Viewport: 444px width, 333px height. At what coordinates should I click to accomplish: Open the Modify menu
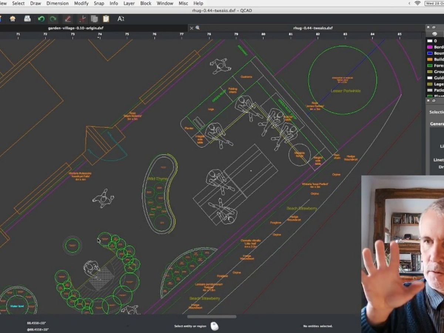tap(81, 3)
